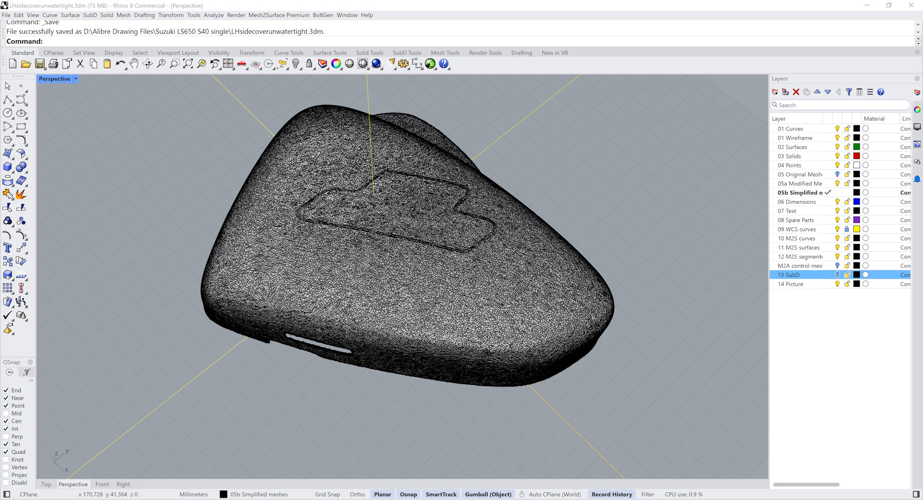
Task: Click the Cut scissors icon
Action: click(x=80, y=64)
